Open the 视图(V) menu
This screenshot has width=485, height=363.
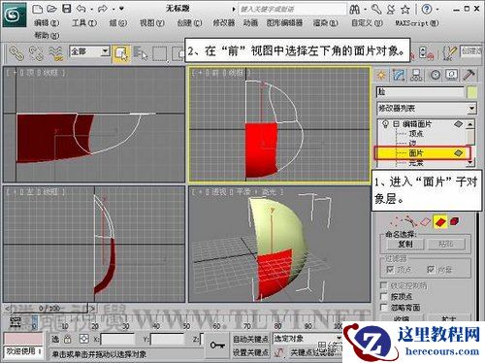click(151, 23)
